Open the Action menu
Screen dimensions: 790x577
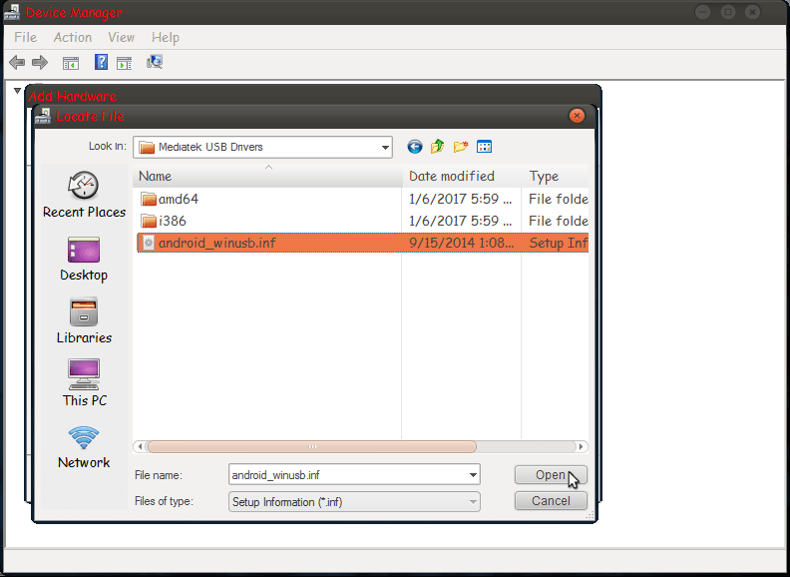click(x=73, y=37)
